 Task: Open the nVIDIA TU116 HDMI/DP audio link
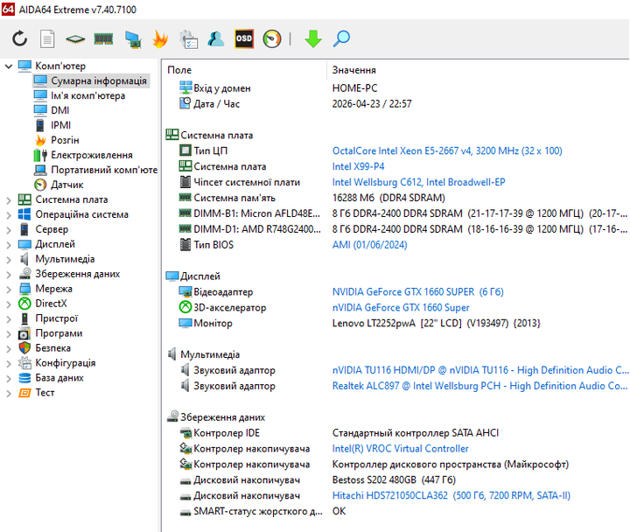480,370
